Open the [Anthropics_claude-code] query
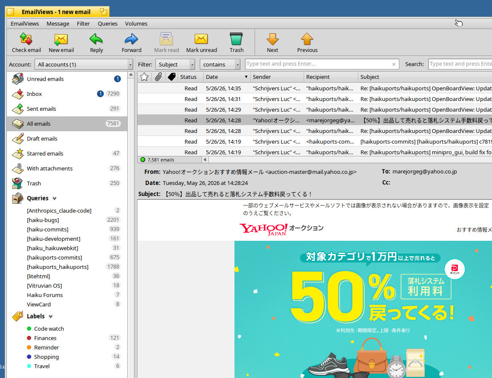Image resolution: width=492 pixels, height=378 pixels. [x=67, y=211]
